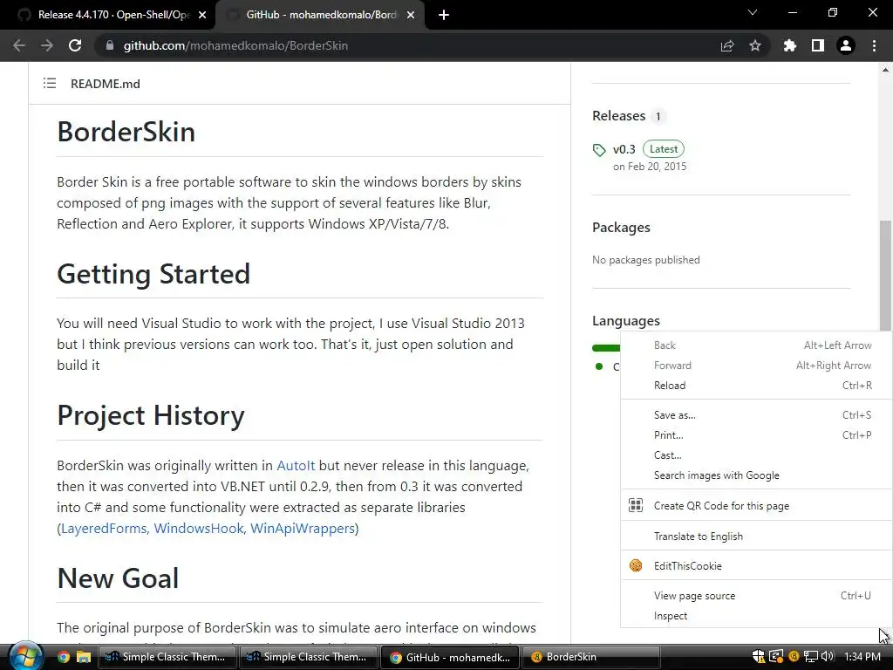
Task: Switch to GitHub Chrome taskbar button
Action: pos(450,657)
